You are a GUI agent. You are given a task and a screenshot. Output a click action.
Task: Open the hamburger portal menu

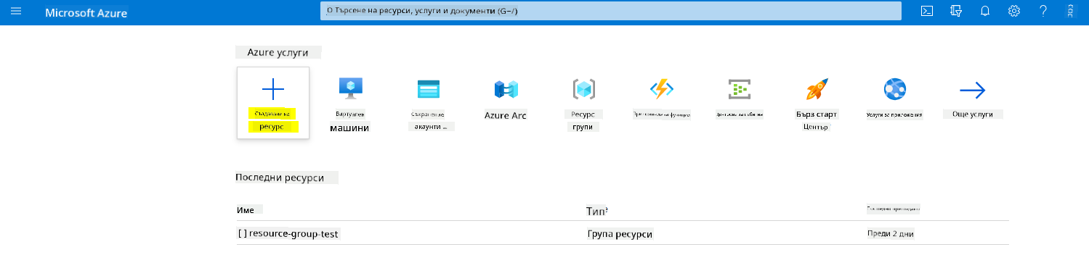click(x=16, y=12)
